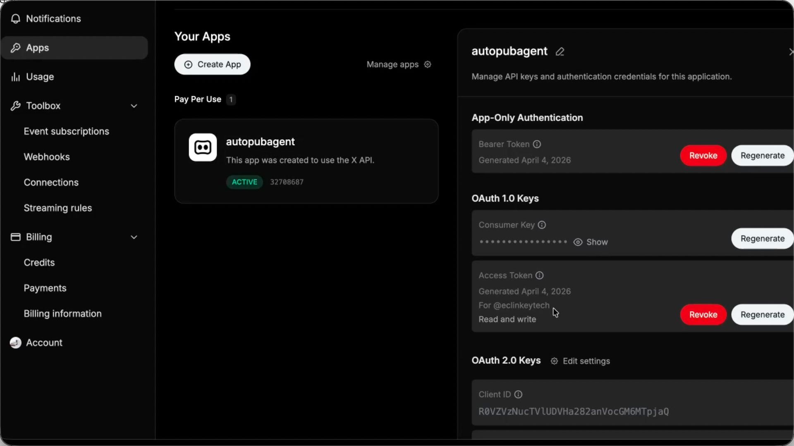Select Apps in the sidebar
Viewport: 794px width, 446px height.
click(x=74, y=48)
